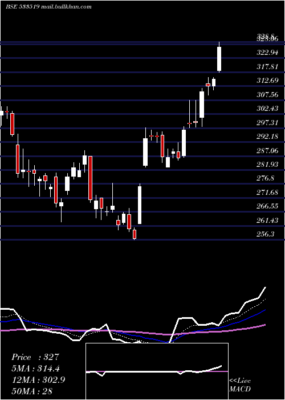Click the 261.43 price axis label

pos(267,220)
